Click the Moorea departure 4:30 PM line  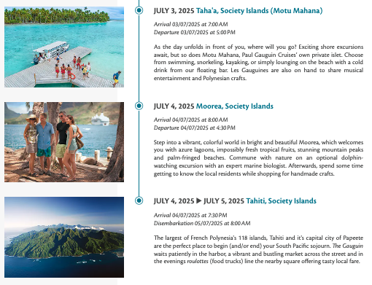pyautogui.click(x=194, y=128)
